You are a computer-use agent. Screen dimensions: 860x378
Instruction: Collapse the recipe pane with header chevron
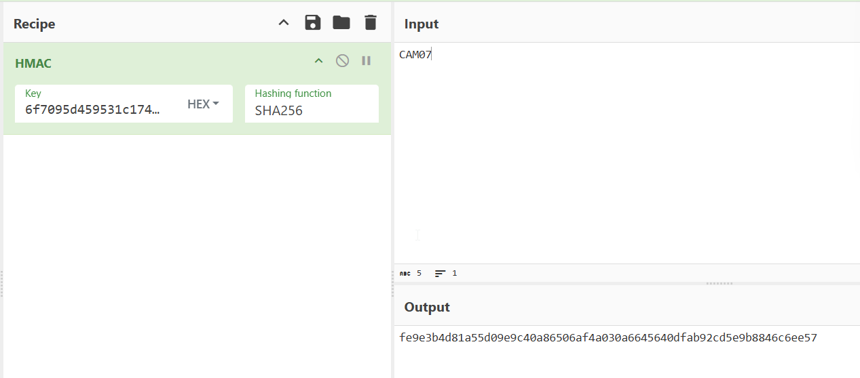(284, 23)
